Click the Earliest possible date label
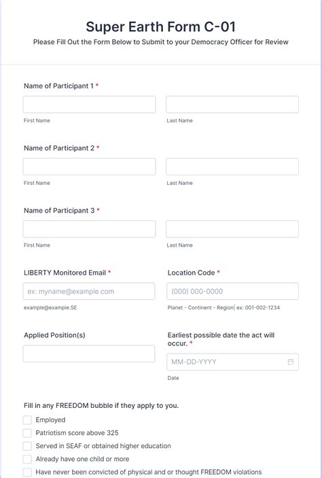This screenshot has width=322, height=478. click(221, 339)
